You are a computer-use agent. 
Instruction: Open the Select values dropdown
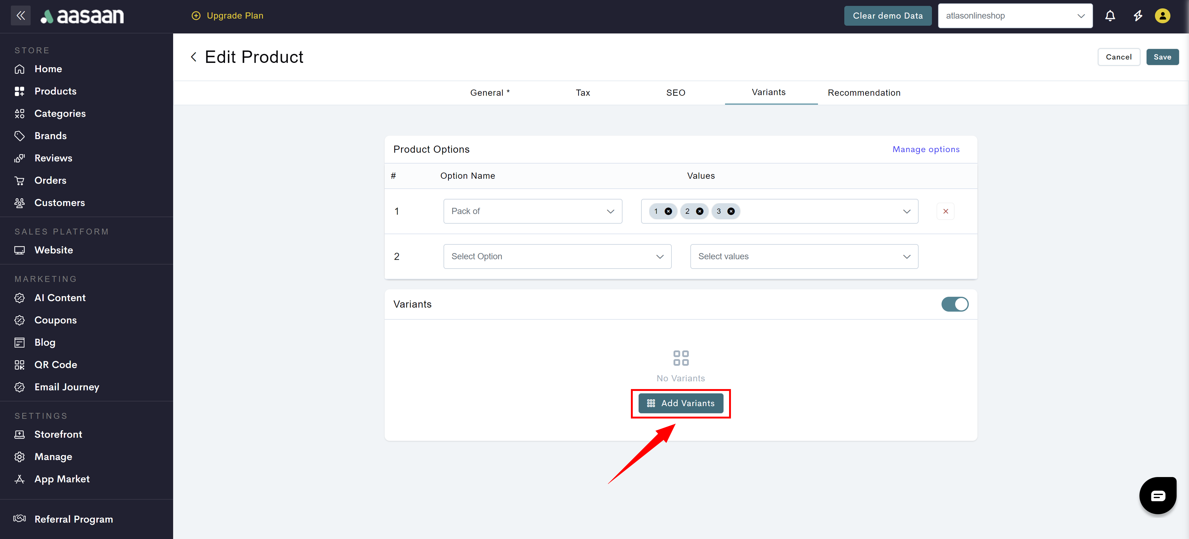click(x=804, y=256)
